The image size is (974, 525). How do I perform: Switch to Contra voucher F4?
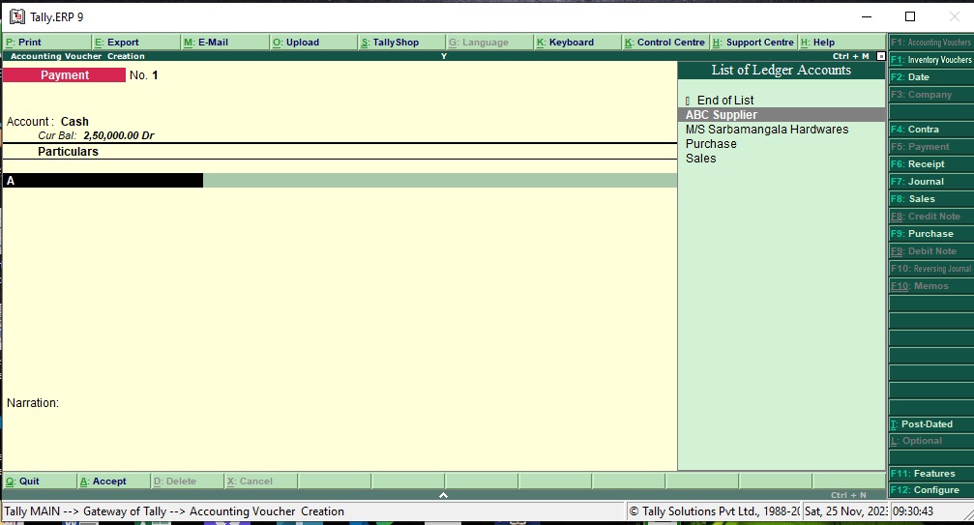pos(930,130)
